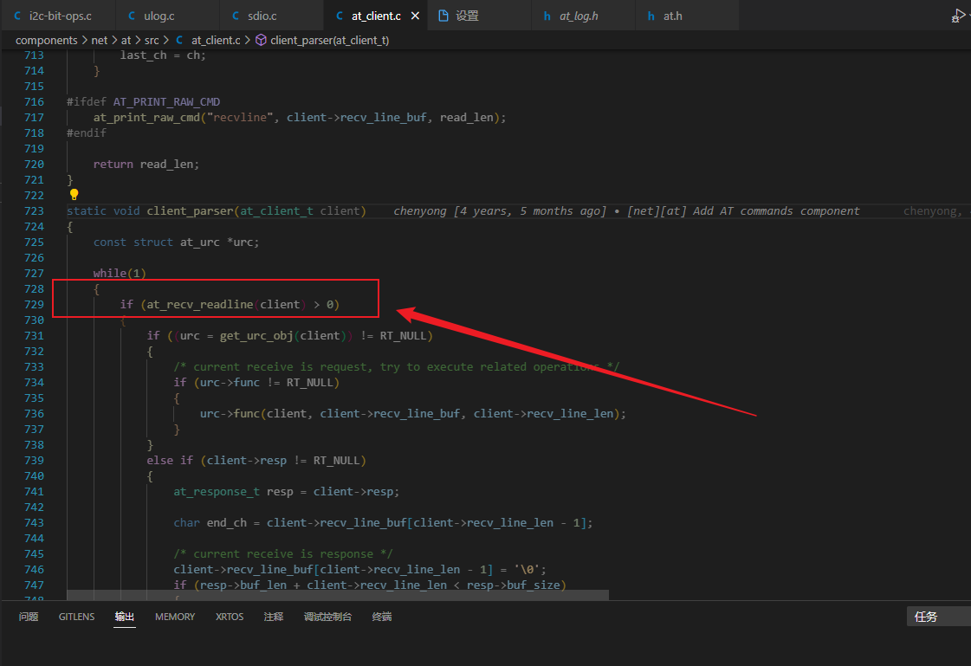Click the horizontal scrollbar of the editor

(x=338, y=595)
